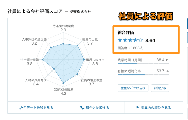
Task: Click the 待遇面の満足度 radar label
Action: (x=63, y=26)
